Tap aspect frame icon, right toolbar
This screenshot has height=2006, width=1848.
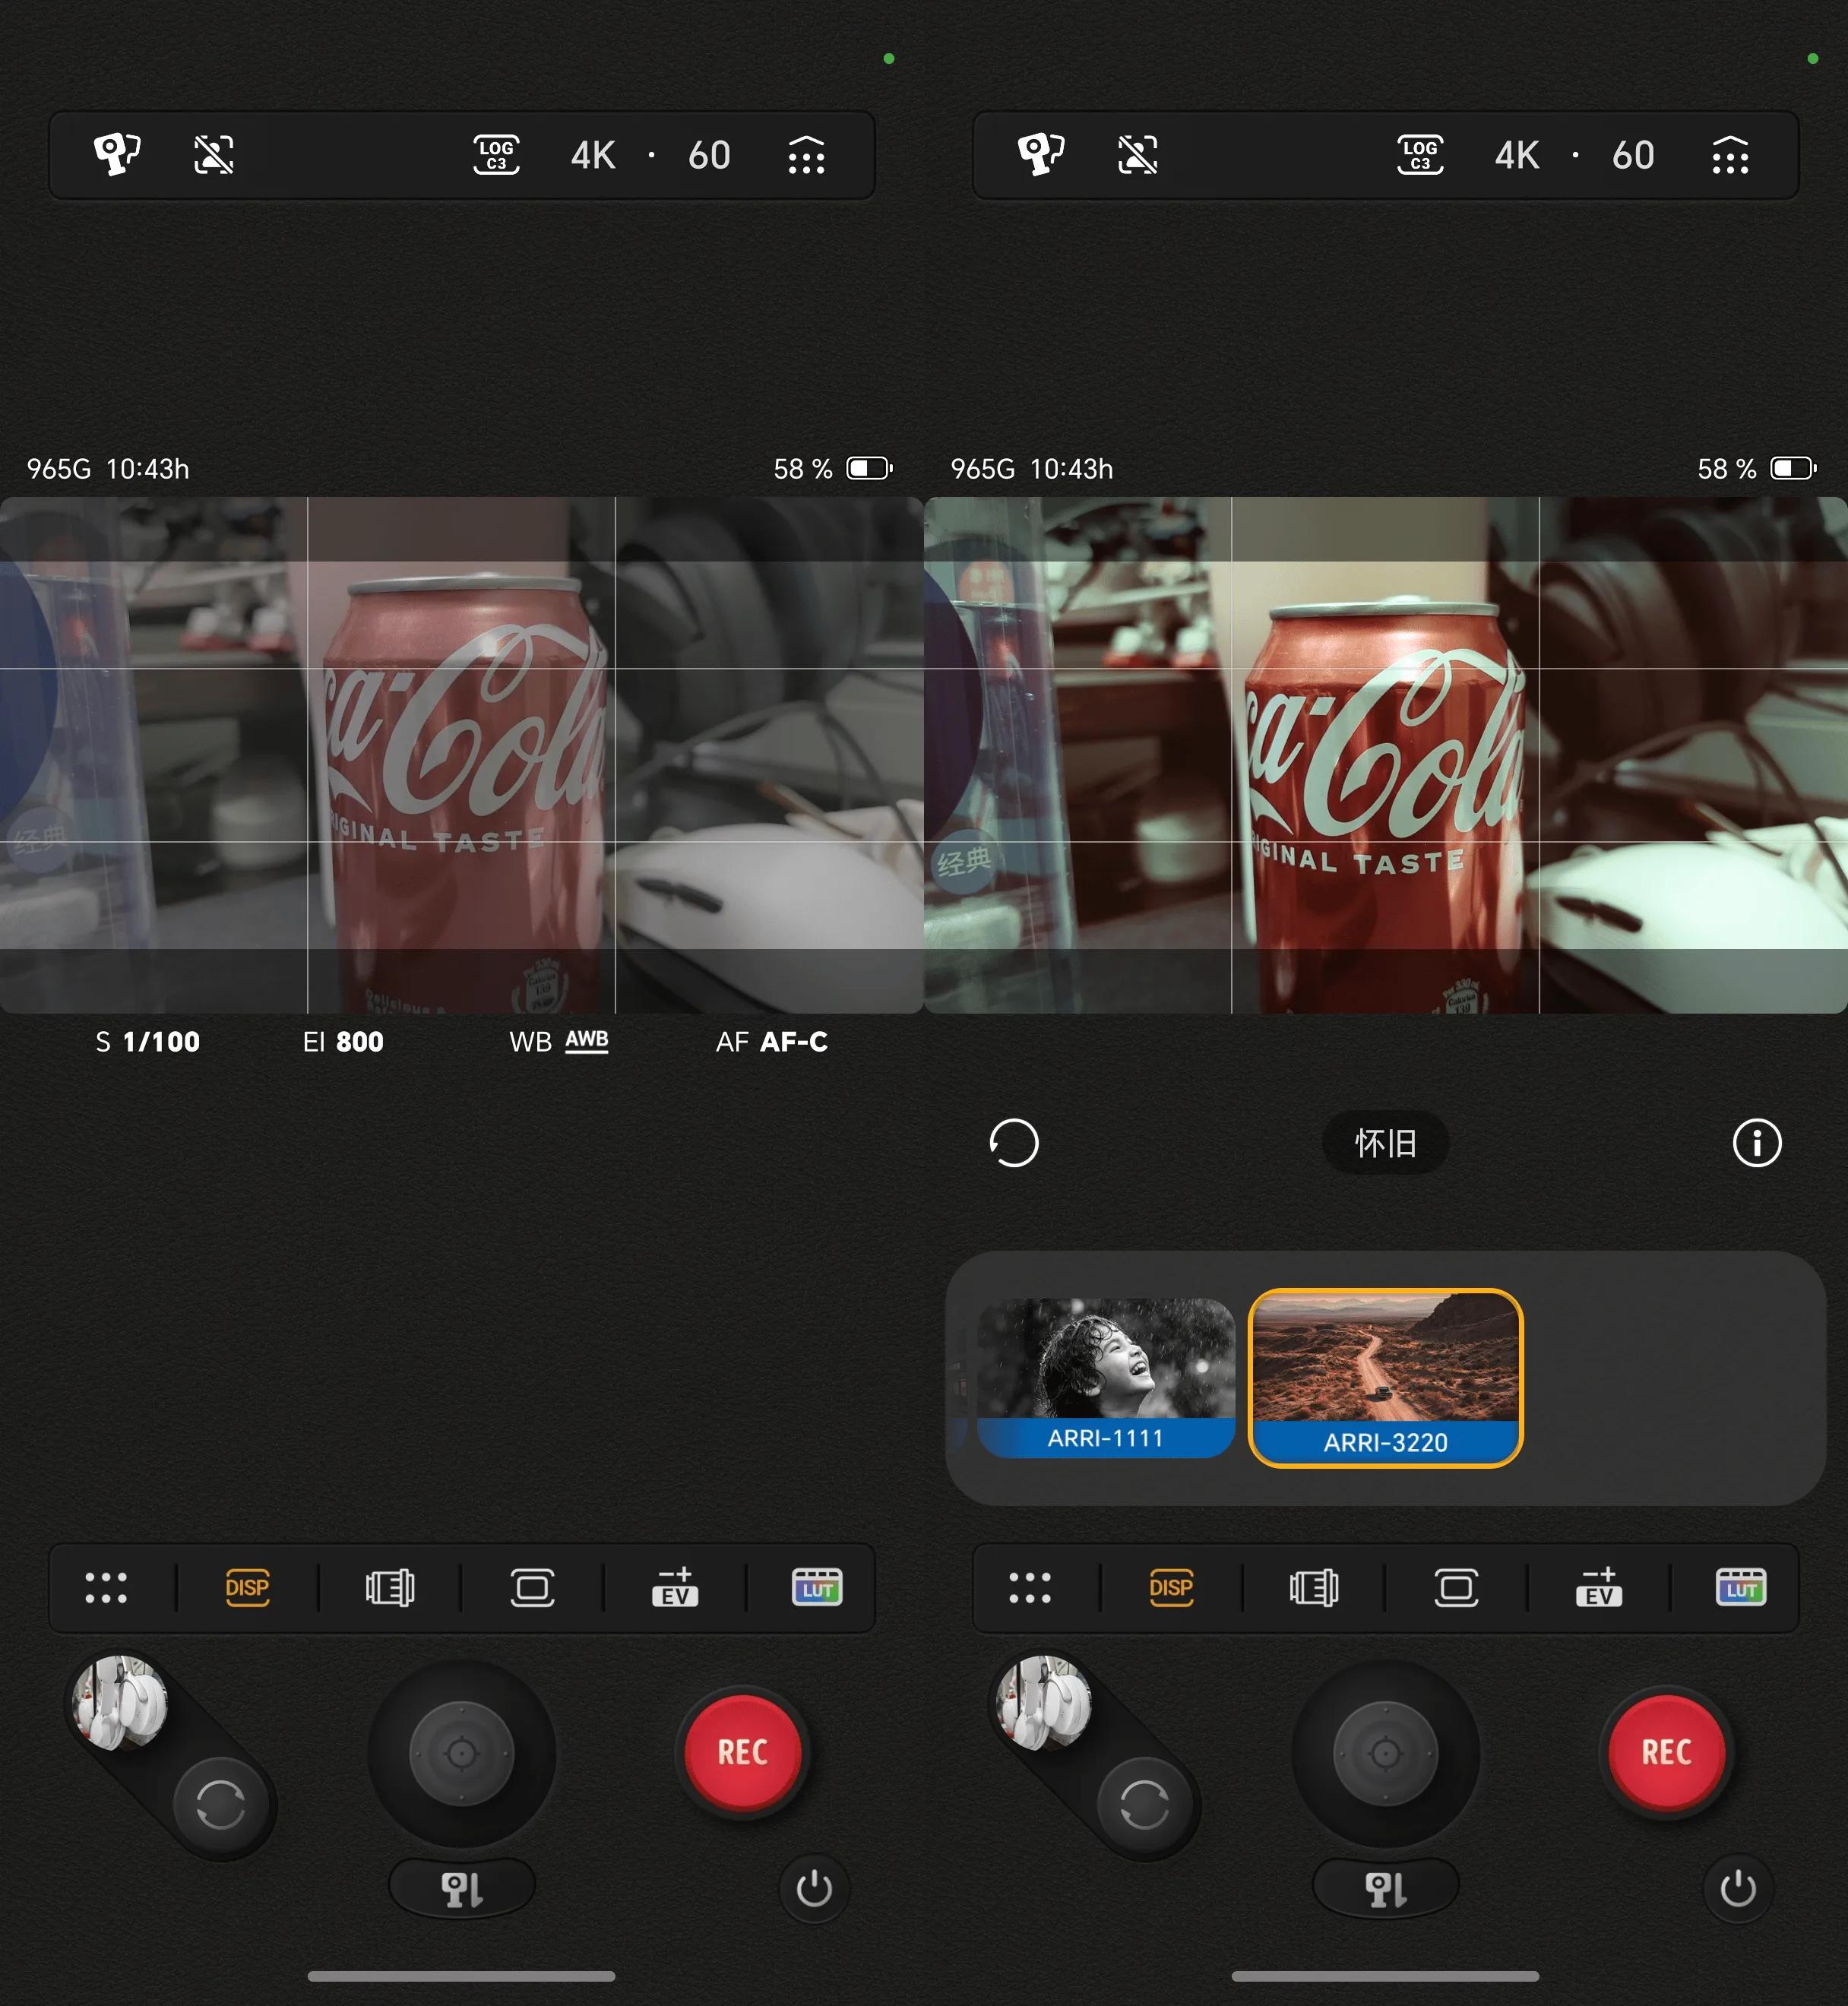coord(1456,1587)
